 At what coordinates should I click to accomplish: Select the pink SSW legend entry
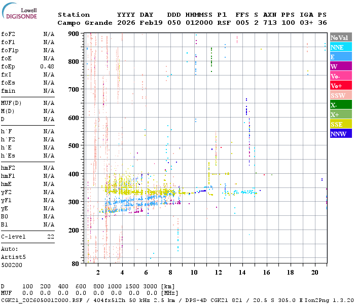[x=340, y=96]
